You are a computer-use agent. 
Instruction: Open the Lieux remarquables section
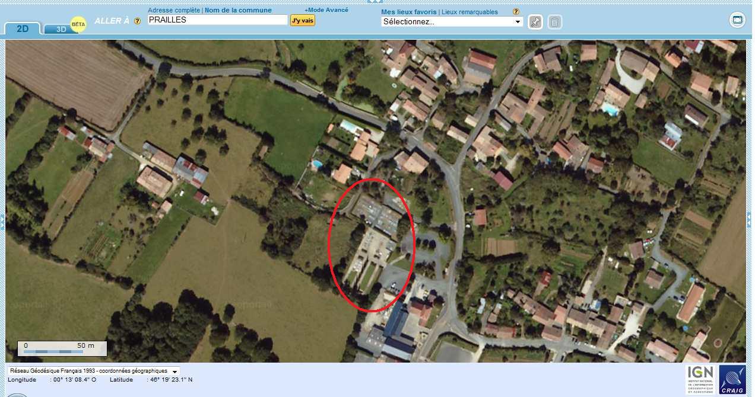470,12
